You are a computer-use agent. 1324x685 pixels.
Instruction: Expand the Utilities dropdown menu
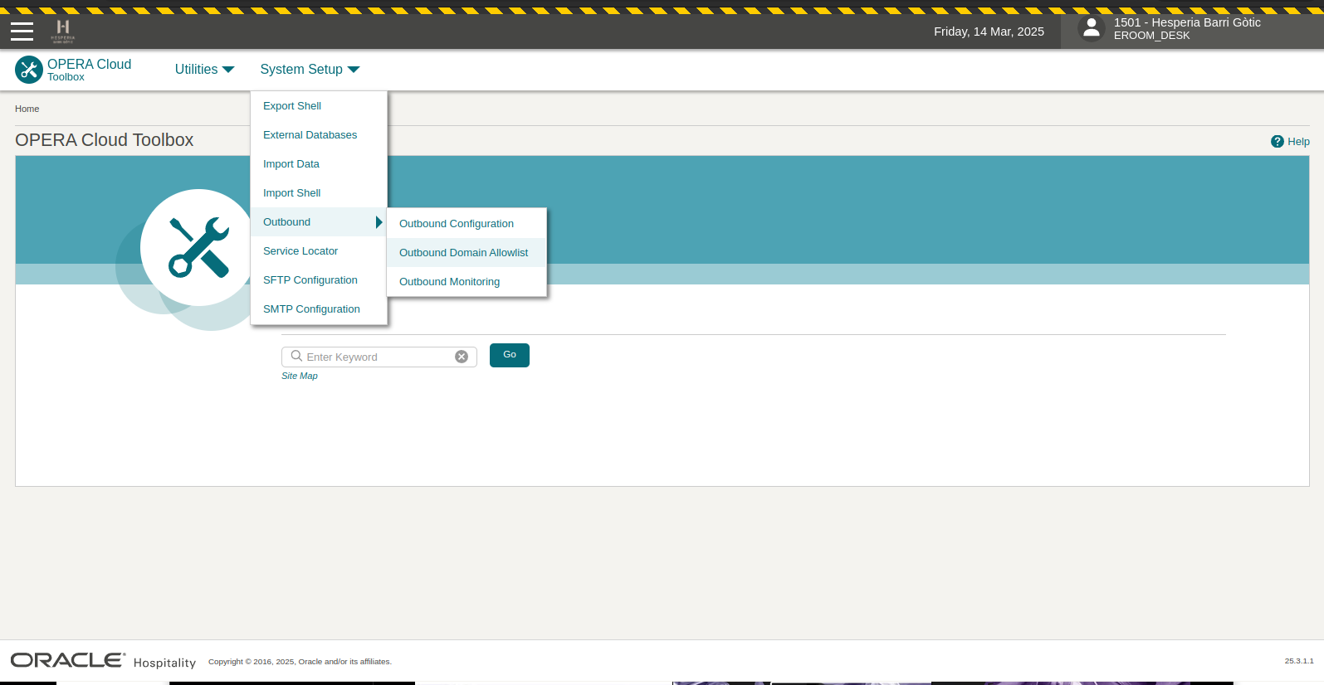point(204,70)
